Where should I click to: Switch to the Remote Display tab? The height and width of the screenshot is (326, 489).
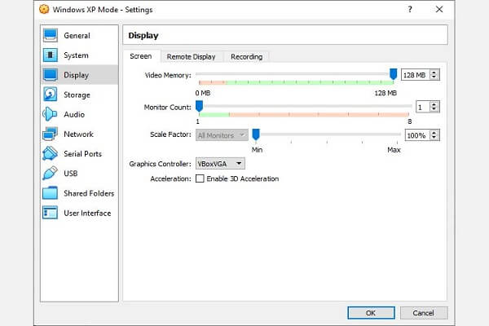[192, 57]
